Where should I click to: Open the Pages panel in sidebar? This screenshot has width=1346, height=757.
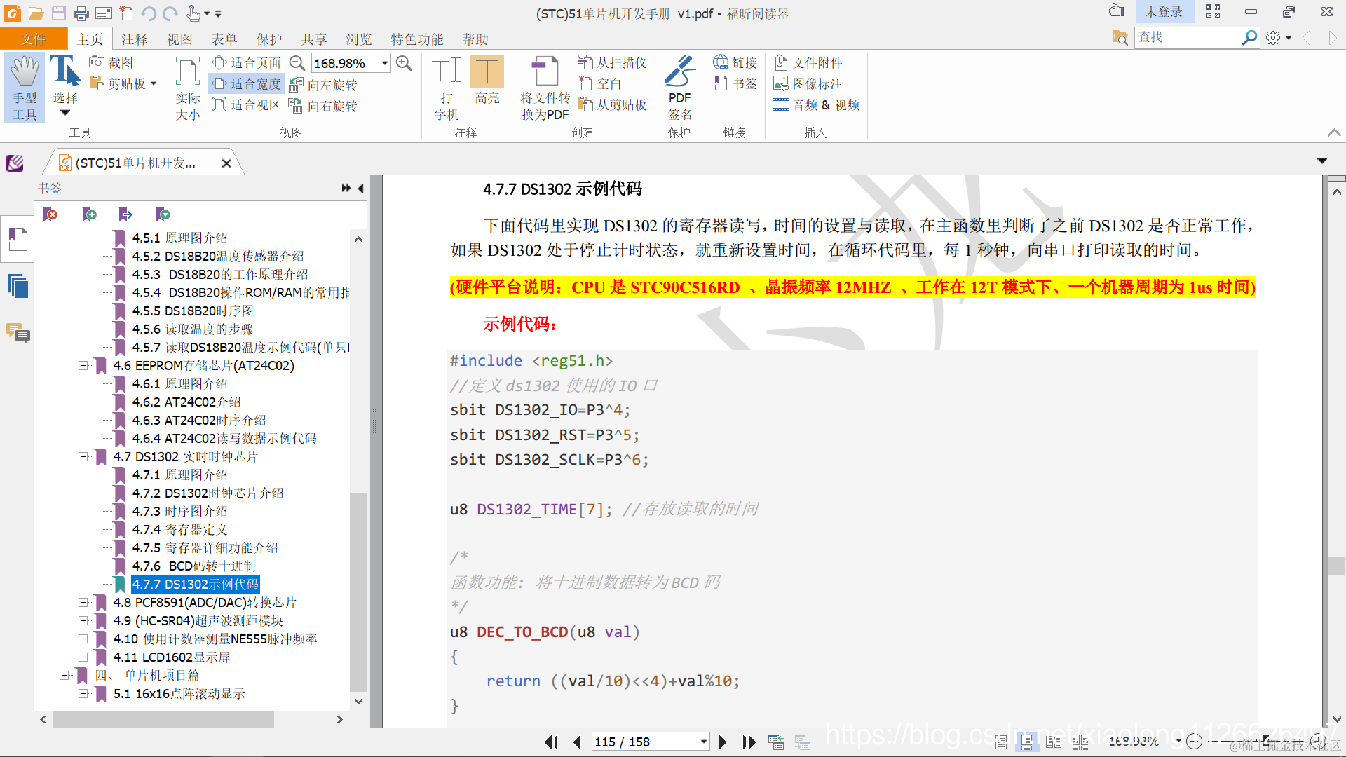click(x=18, y=287)
